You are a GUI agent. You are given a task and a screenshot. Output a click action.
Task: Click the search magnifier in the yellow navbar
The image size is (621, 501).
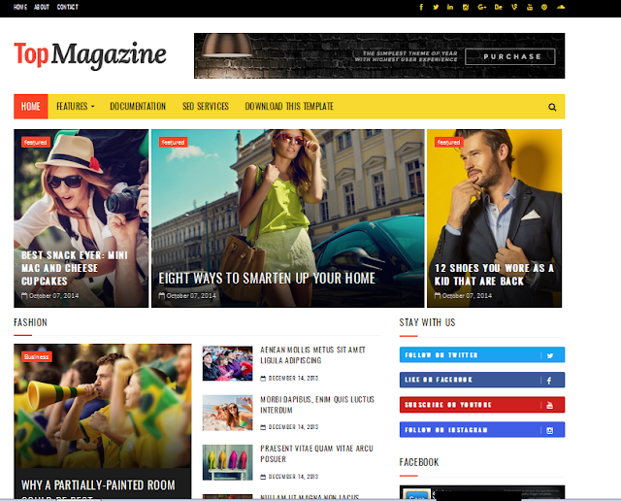point(552,107)
